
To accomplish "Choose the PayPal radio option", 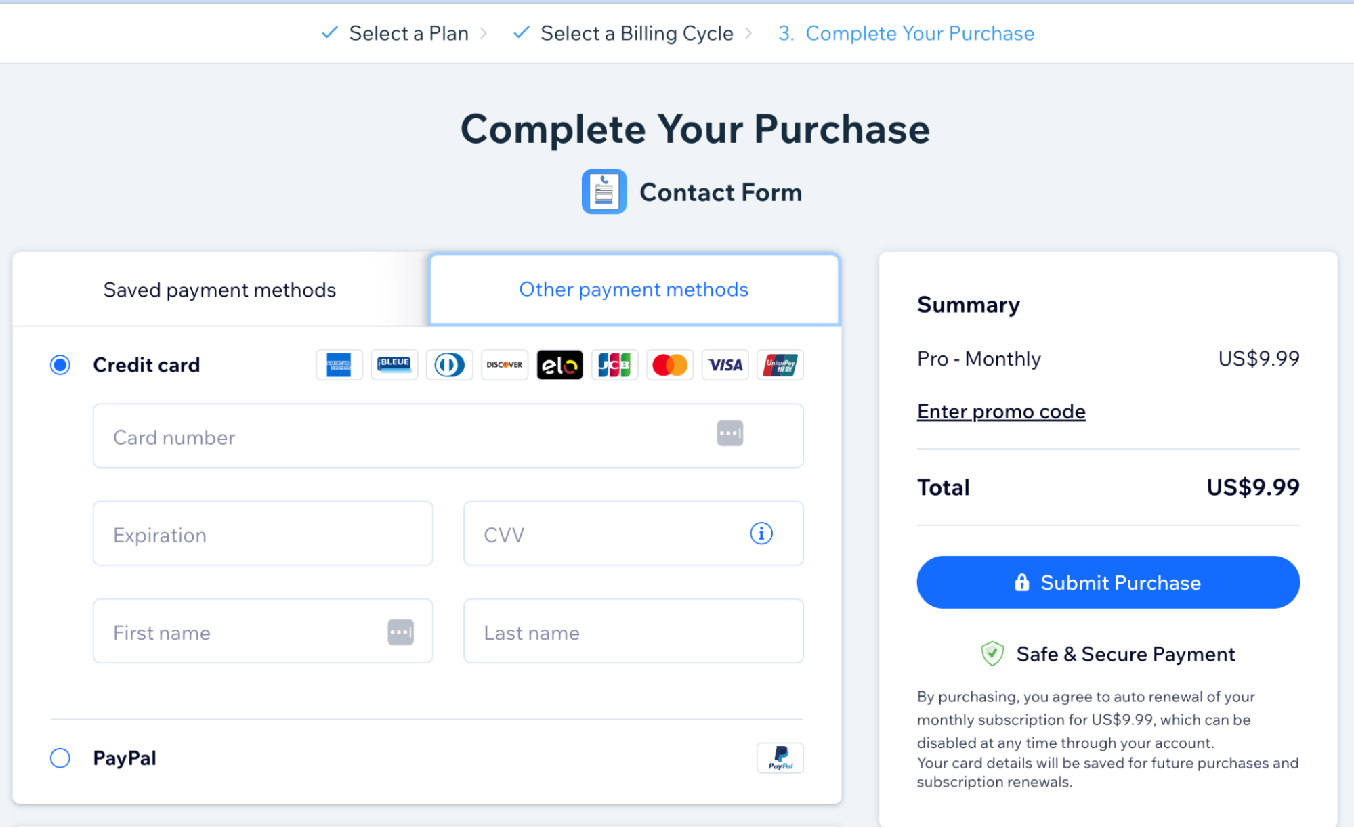I will [x=60, y=758].
